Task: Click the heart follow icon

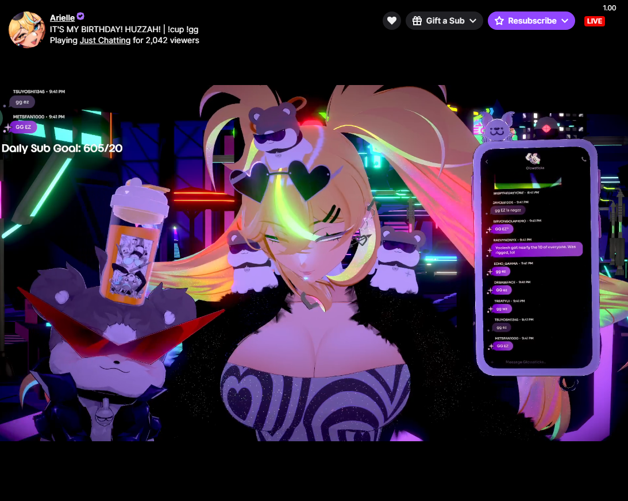Action: click(392, 21)
